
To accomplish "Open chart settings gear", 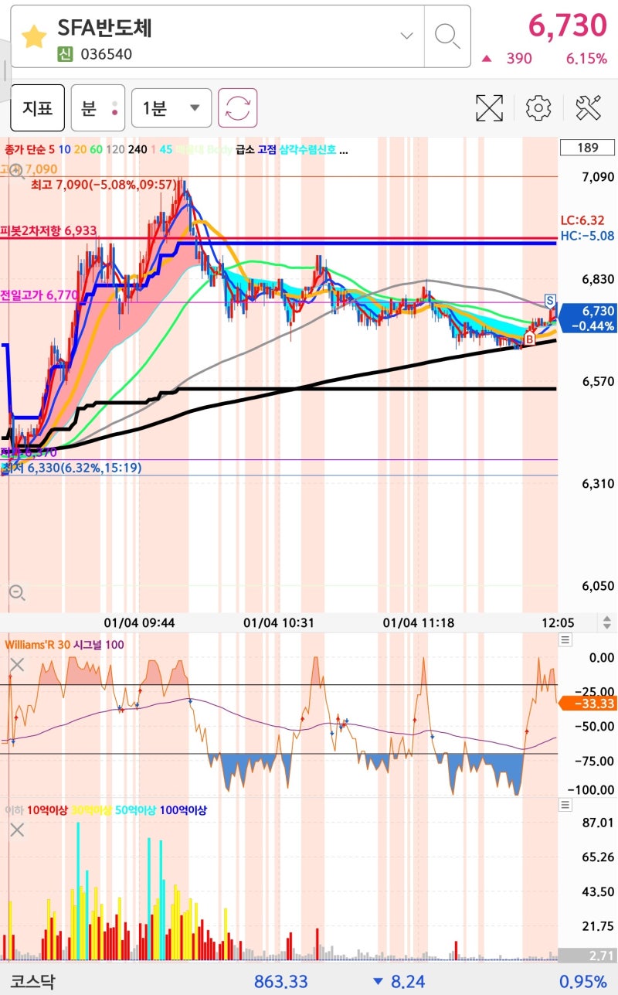I will pos(538,107).
